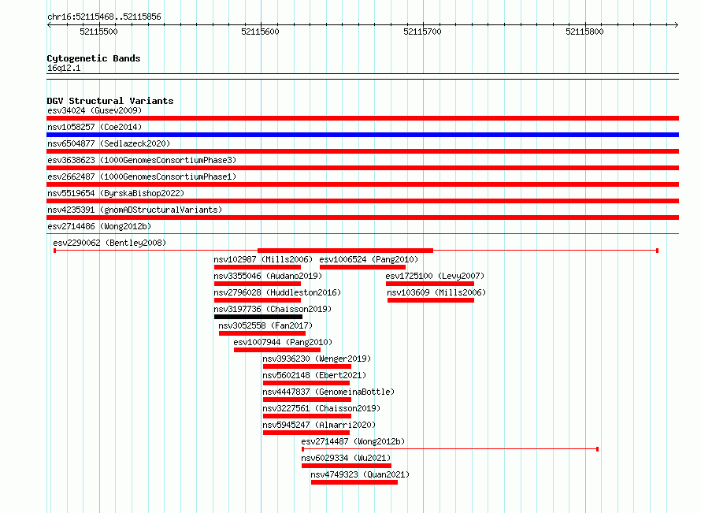The height and width of the screenshot is (513, 701).
Task: Click the red bar under esv34024 Gusev2009
Action: coord(362,118)
